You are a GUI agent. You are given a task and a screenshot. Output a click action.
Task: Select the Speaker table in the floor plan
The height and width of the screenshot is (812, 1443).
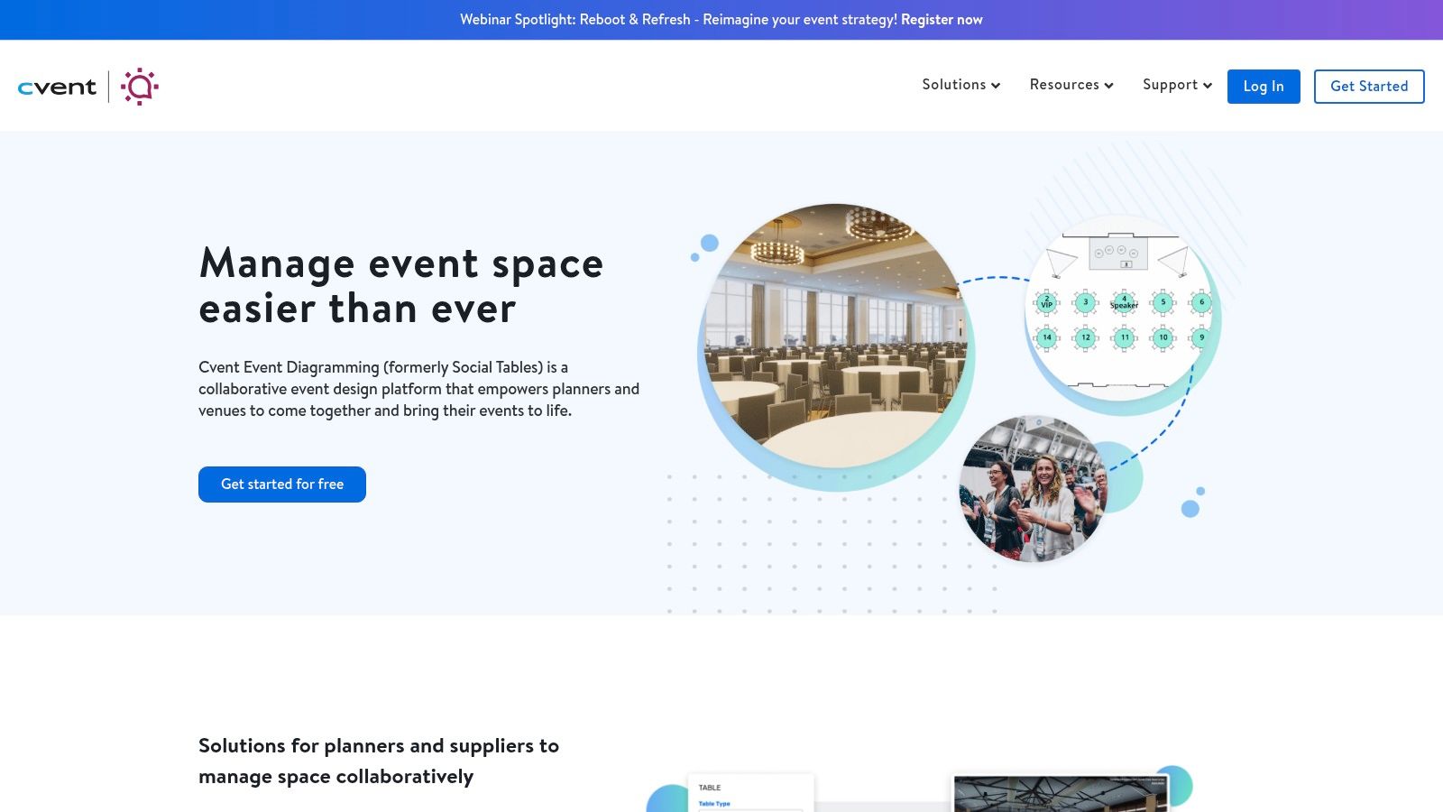1124,302
